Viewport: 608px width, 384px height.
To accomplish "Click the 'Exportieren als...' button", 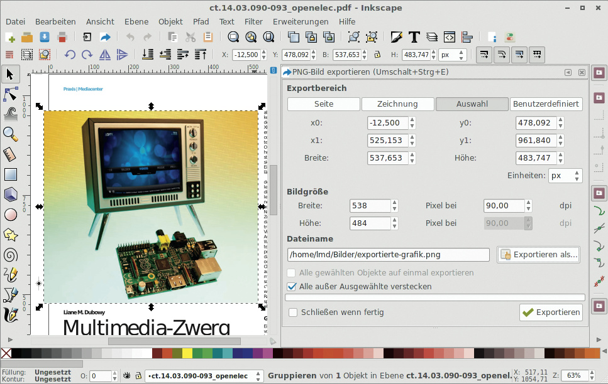I will (x=539, y=255).
